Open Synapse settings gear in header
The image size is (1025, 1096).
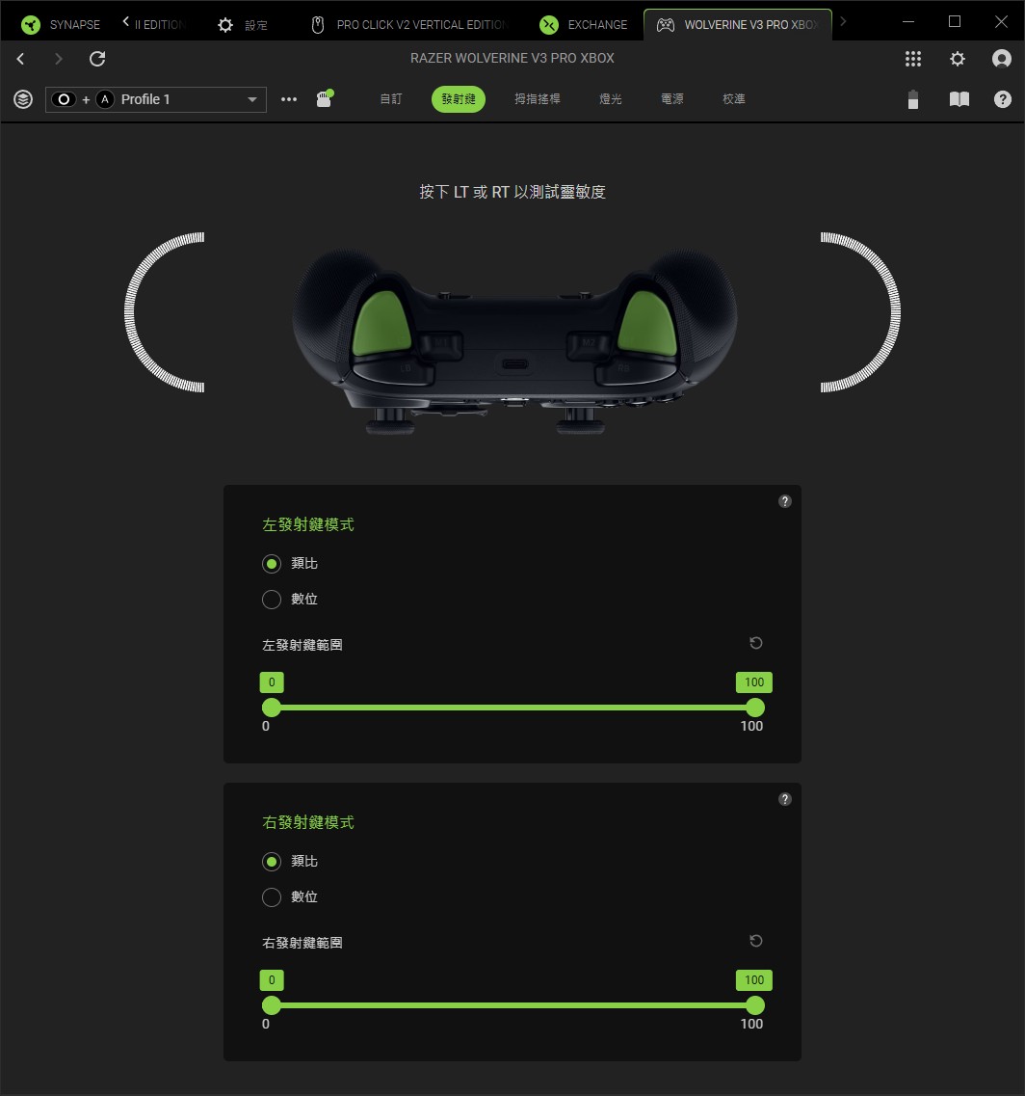[x=958, y=59]
